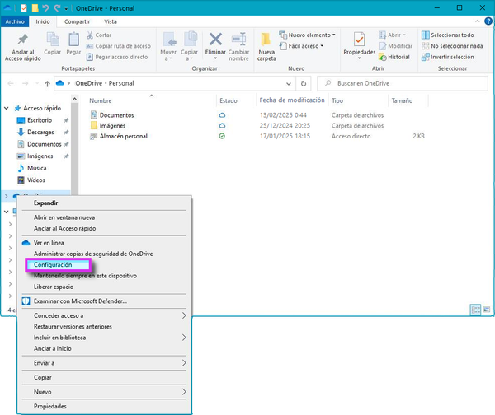Sort by the Tipo column header
495x415 pixels.
[x=337, y=100]
